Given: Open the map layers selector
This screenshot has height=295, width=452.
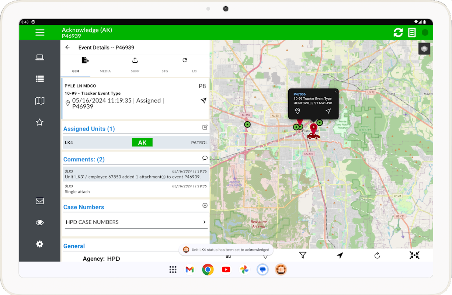Looking at the screenshot, I should (x=424, y=49).
